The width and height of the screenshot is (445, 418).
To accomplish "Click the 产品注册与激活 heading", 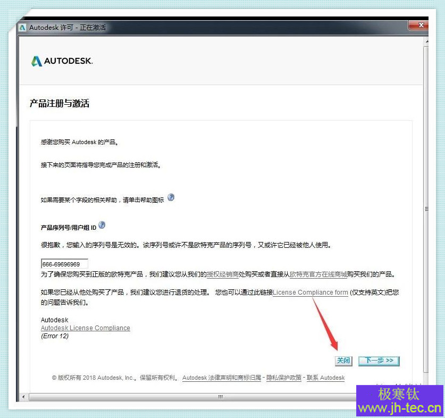I will coord(60,103).
